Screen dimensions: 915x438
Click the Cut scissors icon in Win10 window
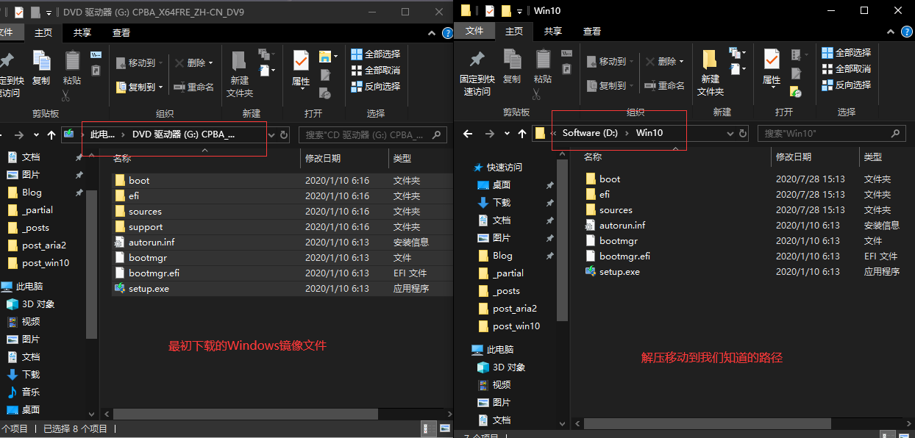point(535,94)
